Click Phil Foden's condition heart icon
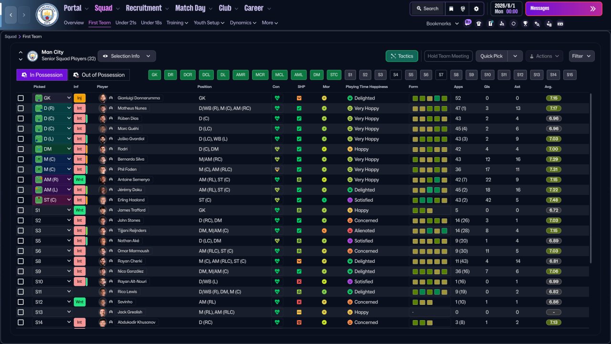The width and height of the screenshot is (611, 344). (x=276, y=170)
